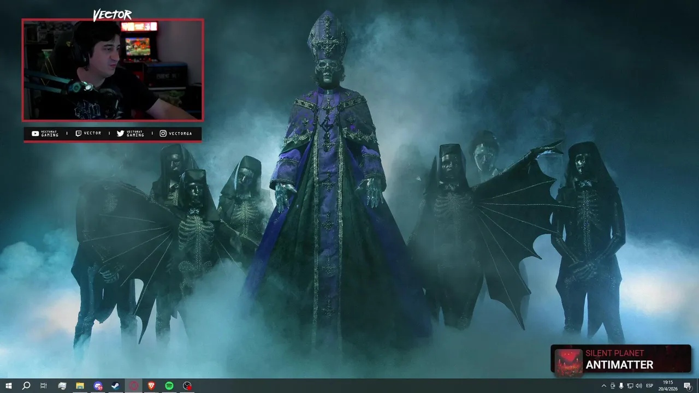
Task: Open the taskbar search magnifier
Action: coord(26,386)
